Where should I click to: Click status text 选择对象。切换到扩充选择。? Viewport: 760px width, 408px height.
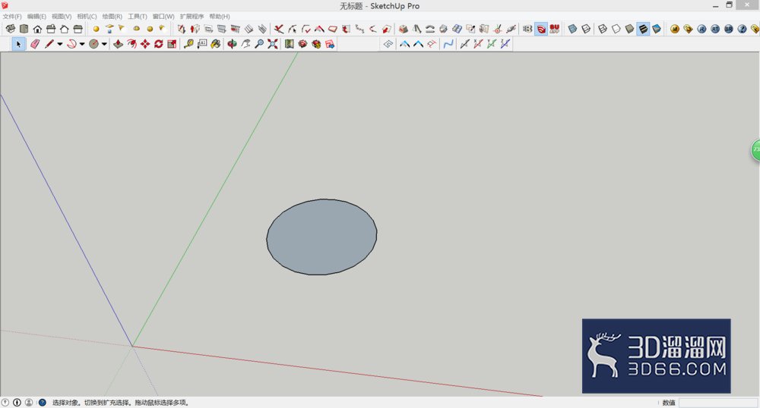point(92,402)
